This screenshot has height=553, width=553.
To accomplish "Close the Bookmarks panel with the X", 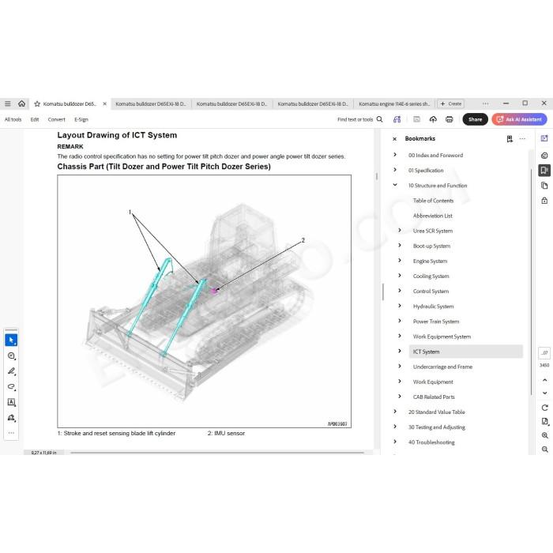I will tap(395, 139).
